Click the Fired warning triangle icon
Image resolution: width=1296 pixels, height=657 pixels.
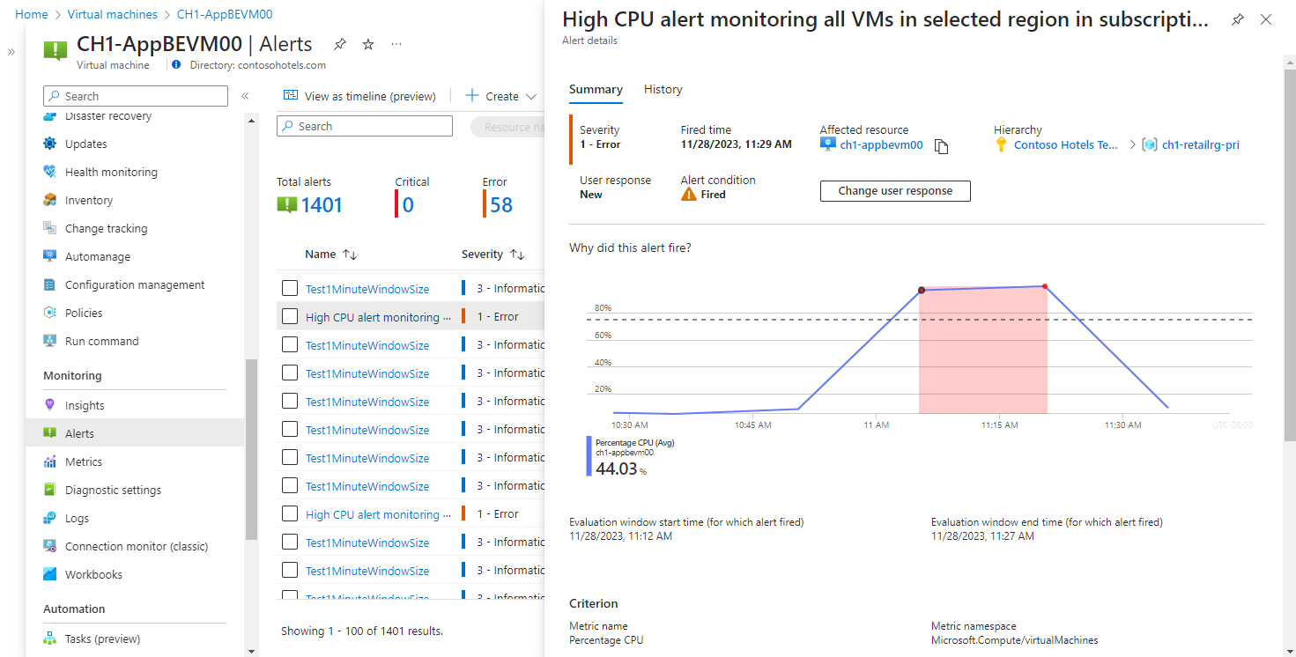pyautogui.click(x=689, y=195)
